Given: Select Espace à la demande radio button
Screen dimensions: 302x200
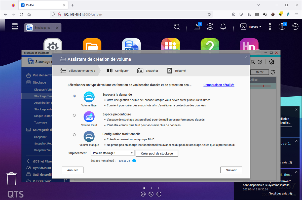Looking at the screenshot, I should click(74, 96).
